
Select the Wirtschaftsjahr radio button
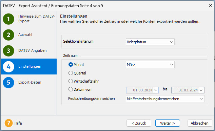coord(71,81)
